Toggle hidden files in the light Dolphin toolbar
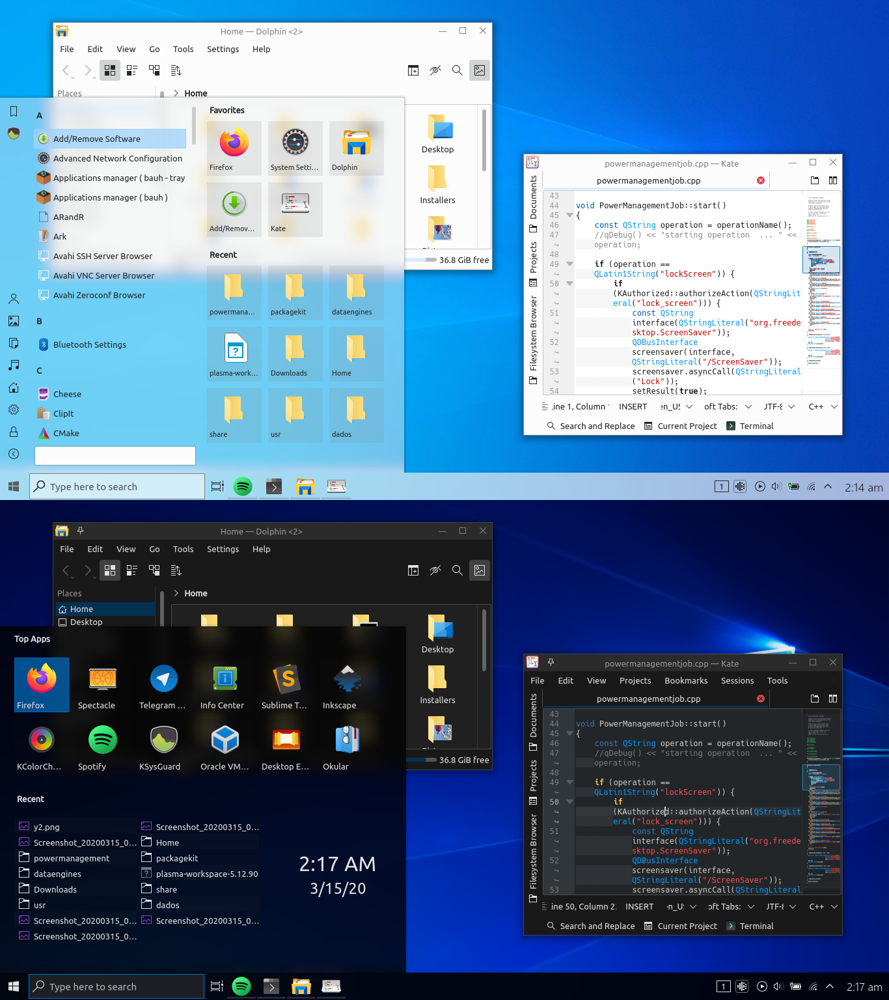889x1000 pixels. (435, 70)
